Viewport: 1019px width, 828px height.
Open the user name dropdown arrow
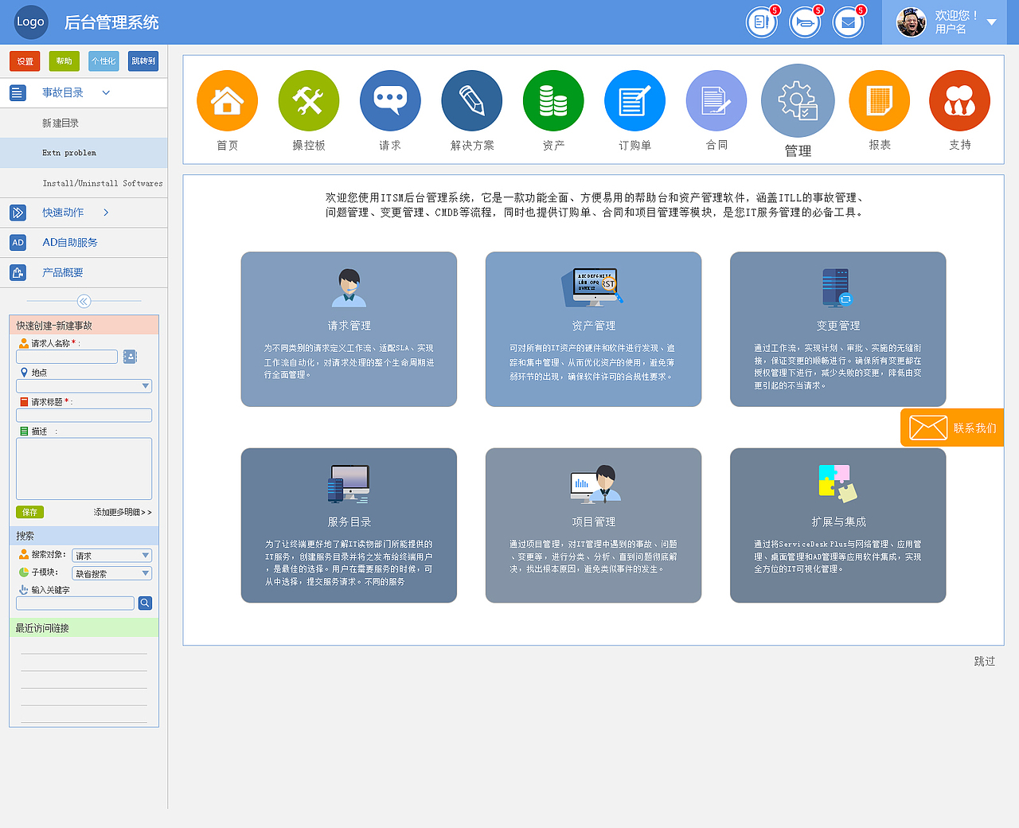992,22
